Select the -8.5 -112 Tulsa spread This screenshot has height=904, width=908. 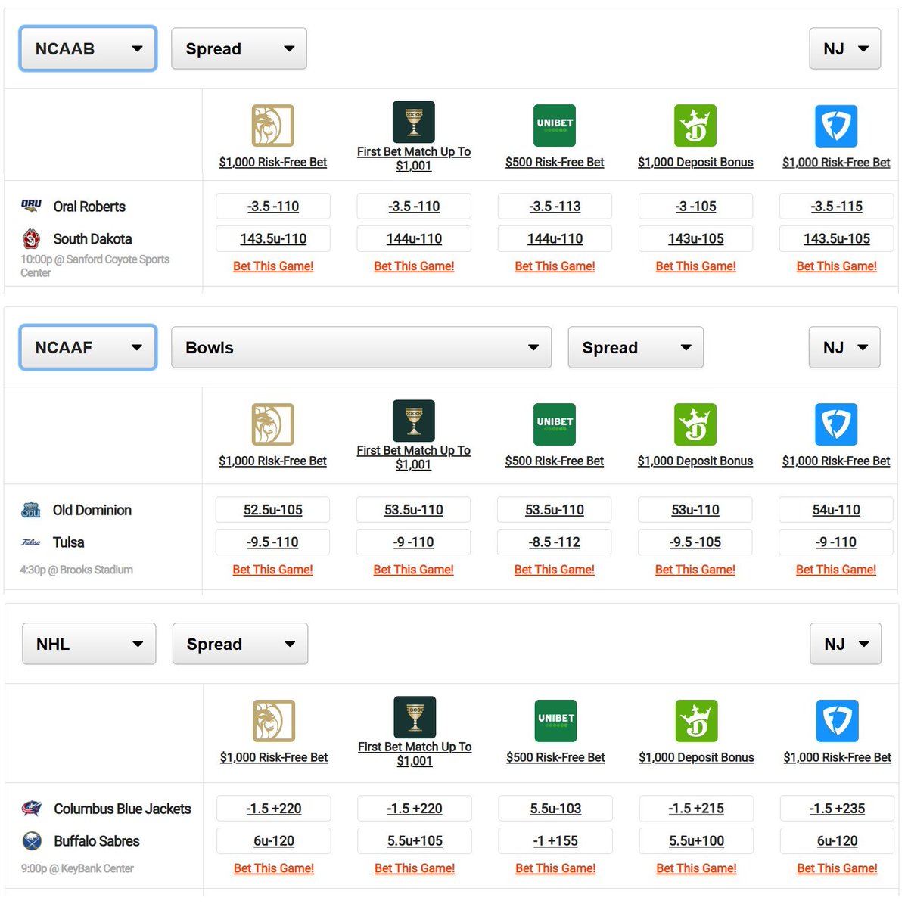click(555, 542)
